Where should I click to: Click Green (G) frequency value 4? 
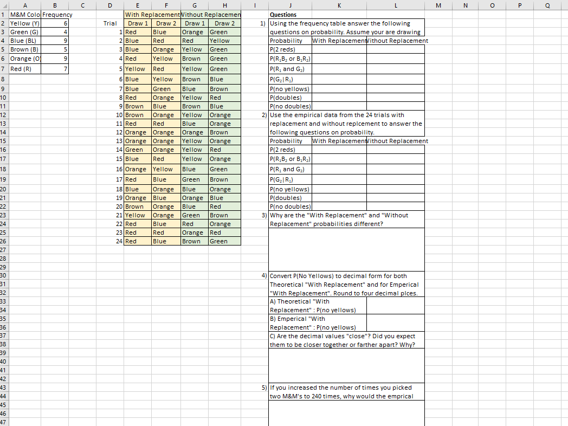(x=55, y=32)
